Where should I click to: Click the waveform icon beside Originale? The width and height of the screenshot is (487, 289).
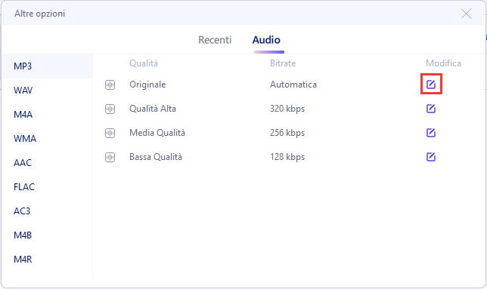(110, 85)
